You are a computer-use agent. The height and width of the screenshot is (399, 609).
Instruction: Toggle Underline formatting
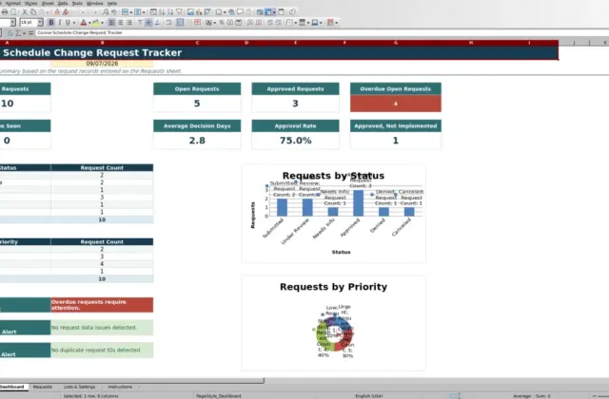tap(68, 23)
